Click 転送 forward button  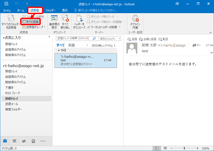pos(163,39)
